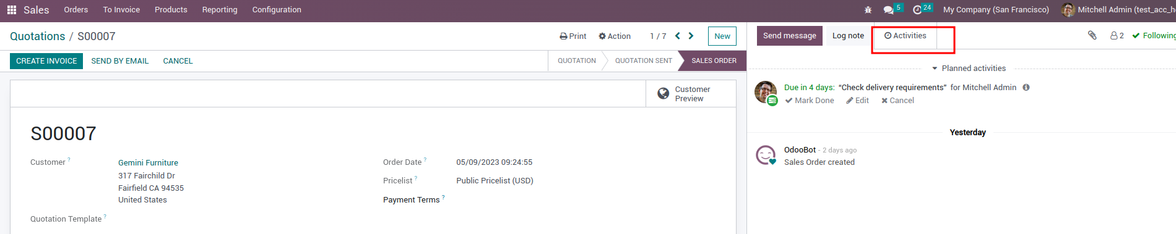
Task: Open the Gemini Furniture customer link
Action: click(148, 163)
